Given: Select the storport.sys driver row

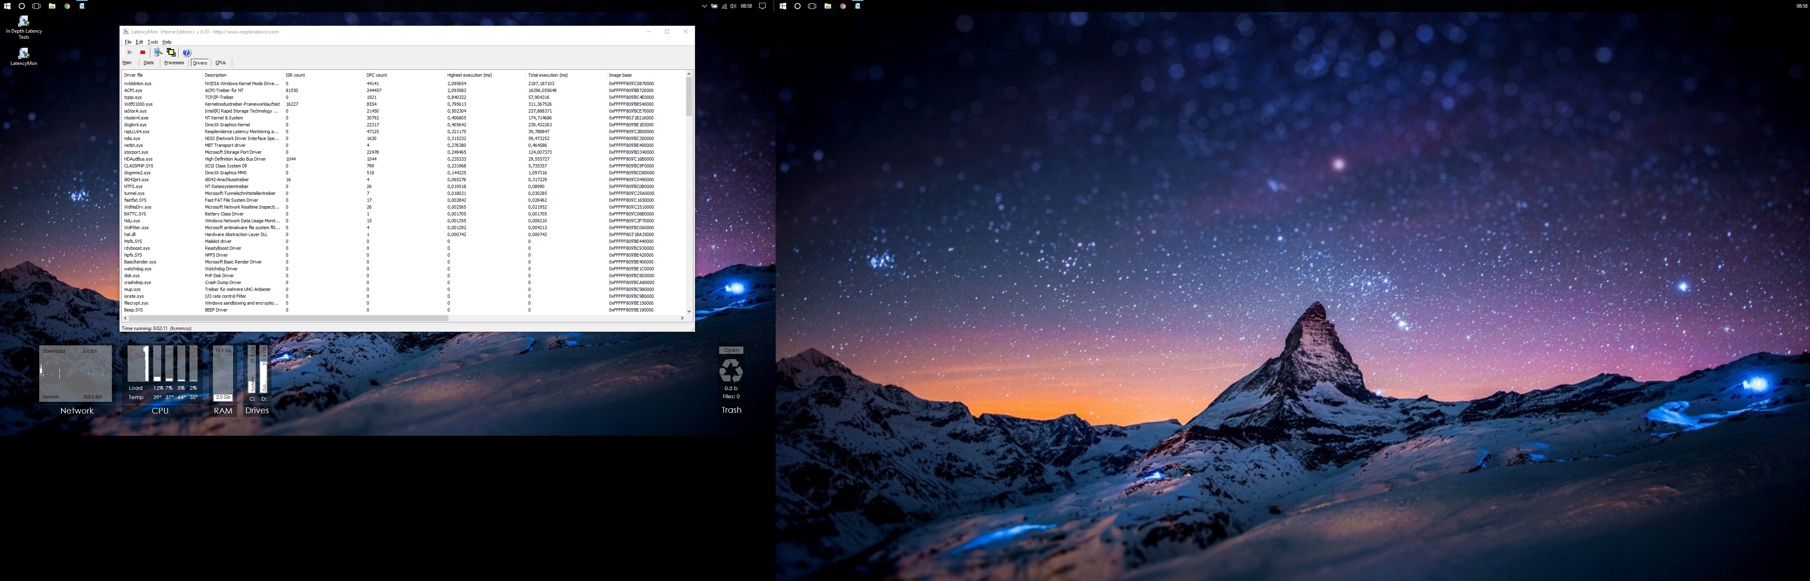Looking at the screenshot, I should tap(403, 152).
